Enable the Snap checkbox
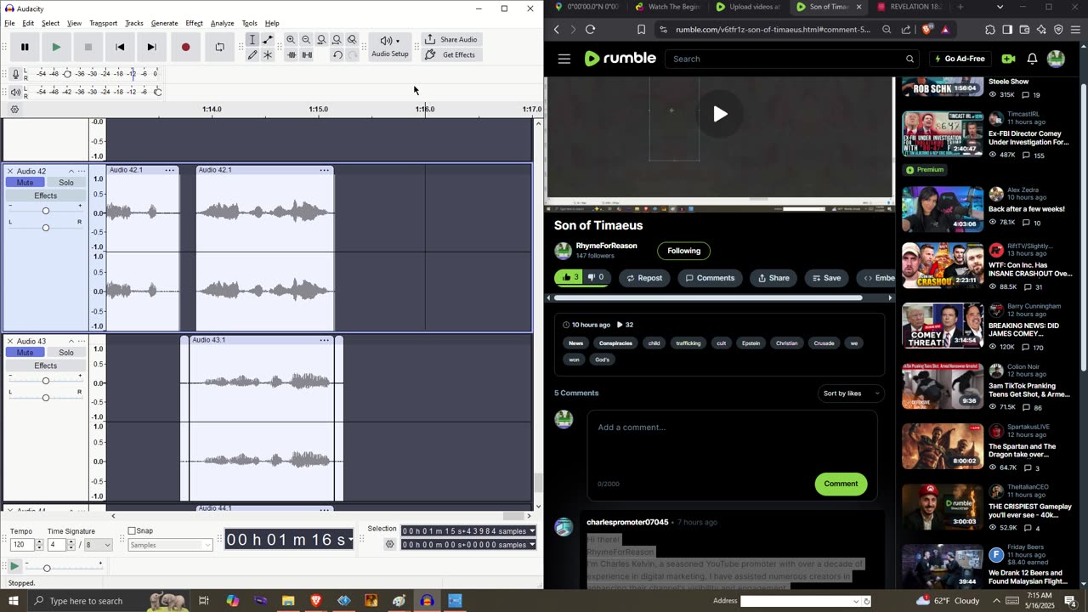Viewport: 1088px width, 612px height. coord(132,531)
